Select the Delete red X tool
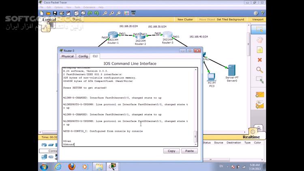The width and height of the screenshot is (304, 171). pos(259,60)
